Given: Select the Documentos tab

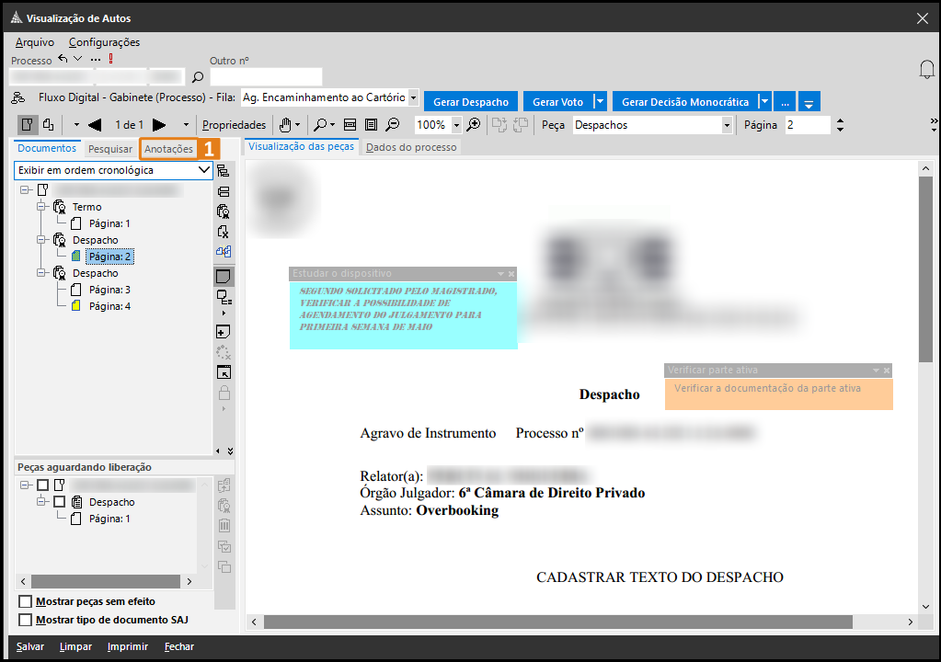Looking at the screenshot, I should pyautogui.click(x=47, y=148).
